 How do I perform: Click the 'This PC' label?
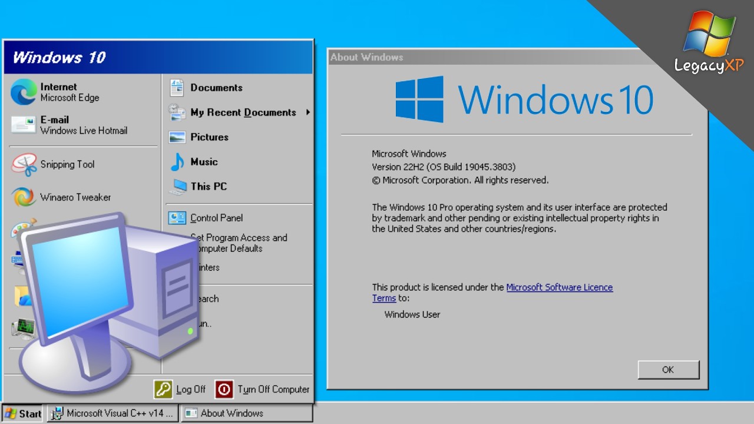pyautogui.click(x=209, y=187)
